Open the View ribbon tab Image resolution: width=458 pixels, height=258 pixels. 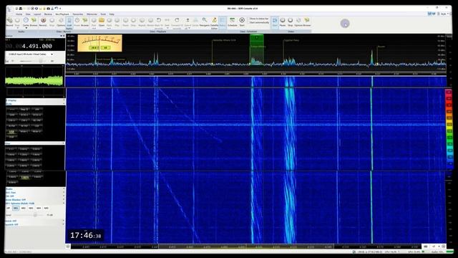28,14
